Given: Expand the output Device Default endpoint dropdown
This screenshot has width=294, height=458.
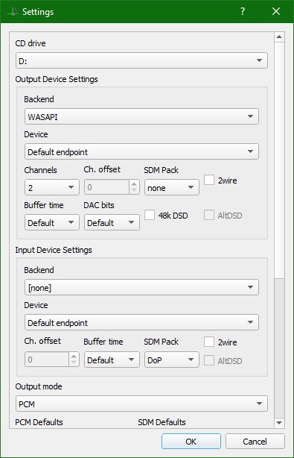Looking at the screenshot, I should (x=141, y=151).
